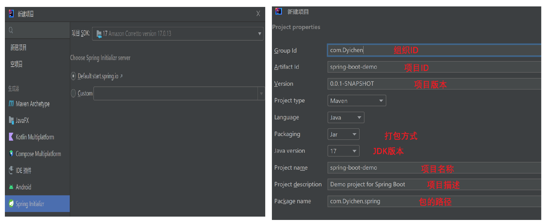This screenshot has height=222, width=542.
Task: Open the Java version 17 dropdown
Action: click(x=343, y=151)
